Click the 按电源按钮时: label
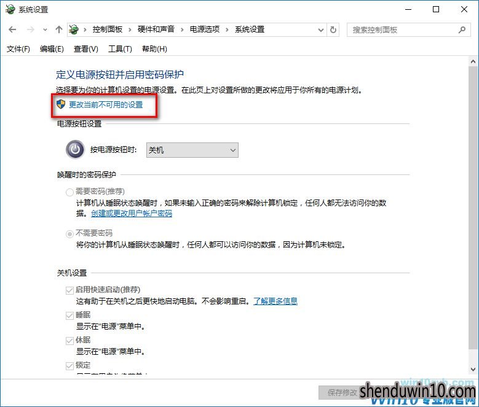Screen dimensions: 479x407 113,150
